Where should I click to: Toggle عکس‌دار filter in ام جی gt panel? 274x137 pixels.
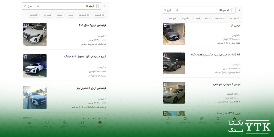[185, 18]
